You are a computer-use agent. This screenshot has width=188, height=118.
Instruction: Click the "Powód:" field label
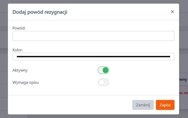(19, 28)
